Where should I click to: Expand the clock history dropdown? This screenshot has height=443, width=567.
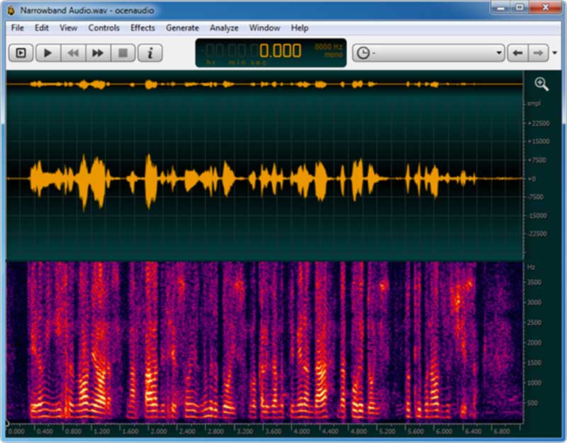click(x=499, y=53)
